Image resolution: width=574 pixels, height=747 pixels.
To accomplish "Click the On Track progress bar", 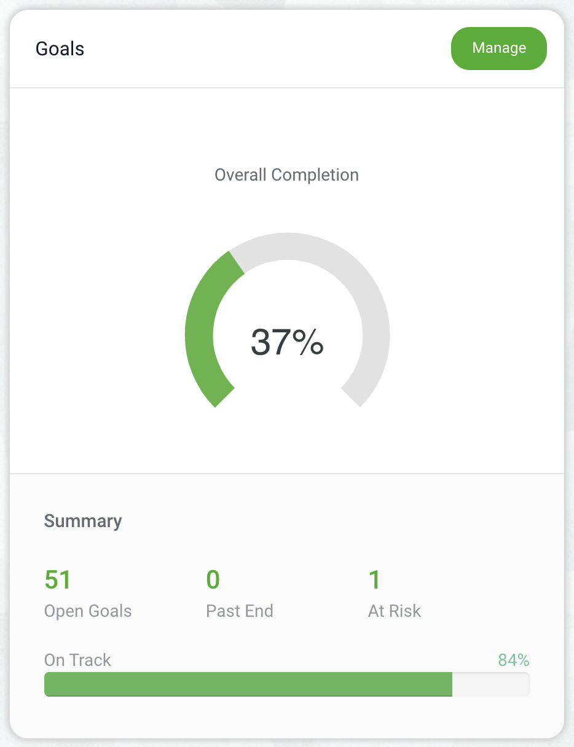I will (286, 684).
